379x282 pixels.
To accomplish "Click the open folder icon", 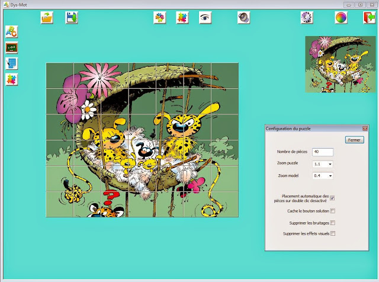I will (x=47, y=18).
